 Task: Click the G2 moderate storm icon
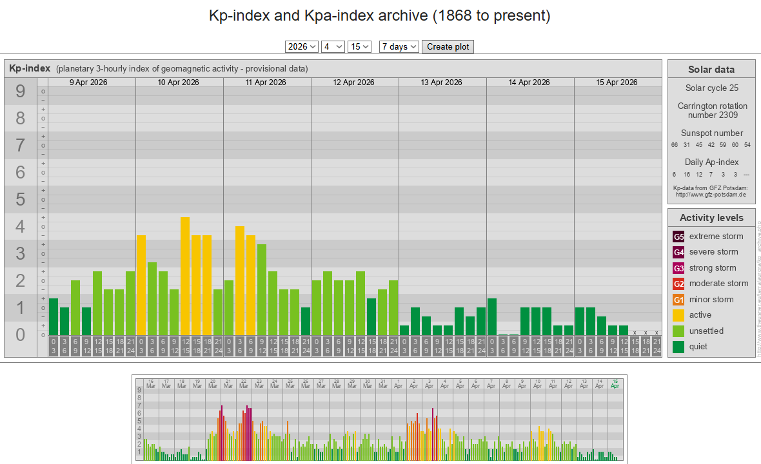(x=678, y=284)
